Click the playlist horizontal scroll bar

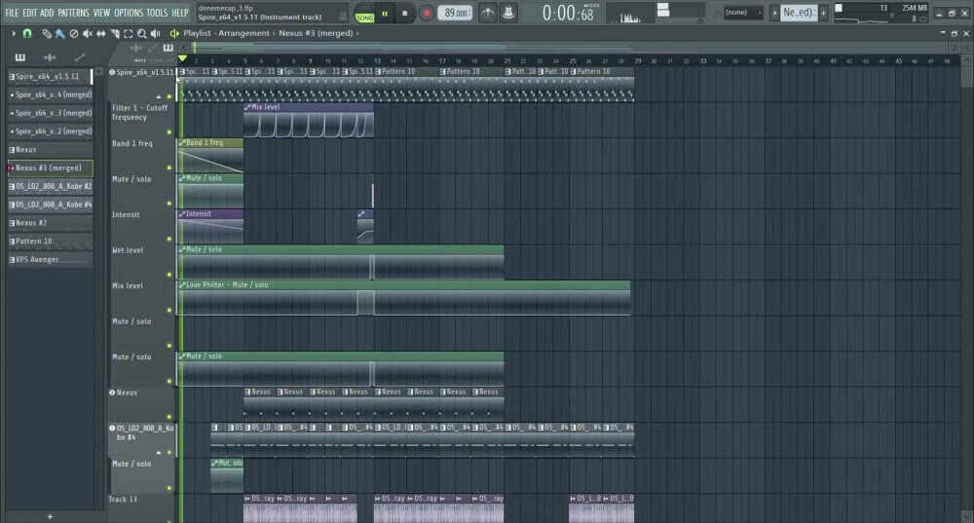tap(569, 48)
